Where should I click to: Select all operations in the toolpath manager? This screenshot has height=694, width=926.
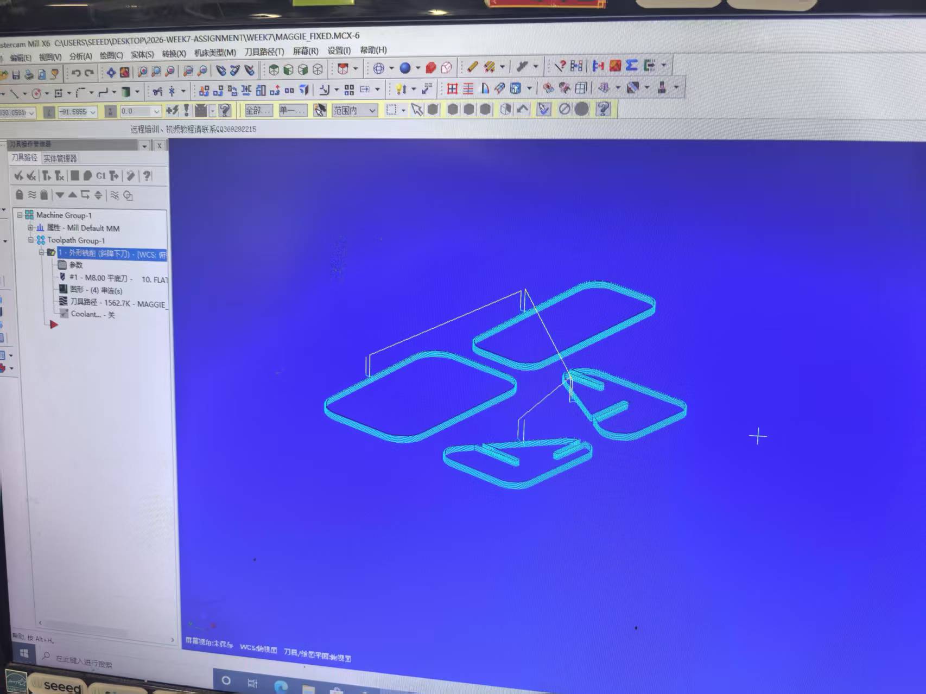pos(18,175)
